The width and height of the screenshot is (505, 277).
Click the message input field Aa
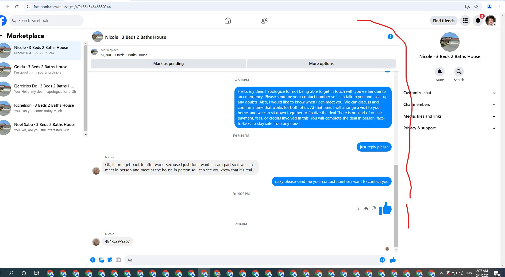point(251,260)
